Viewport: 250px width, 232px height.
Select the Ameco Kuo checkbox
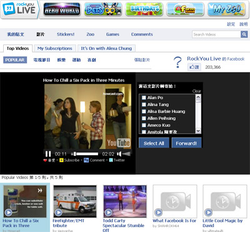pos(144,125)
